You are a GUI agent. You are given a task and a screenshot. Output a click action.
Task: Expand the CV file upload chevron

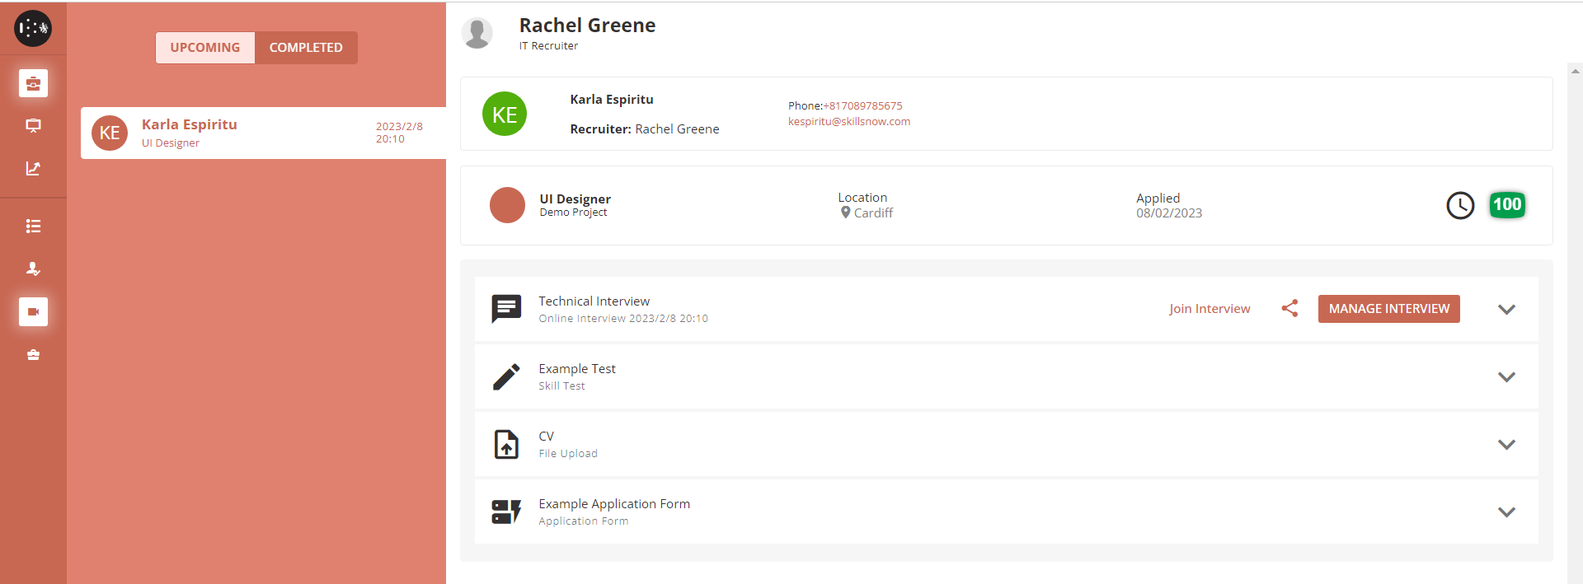point(1506,445)
